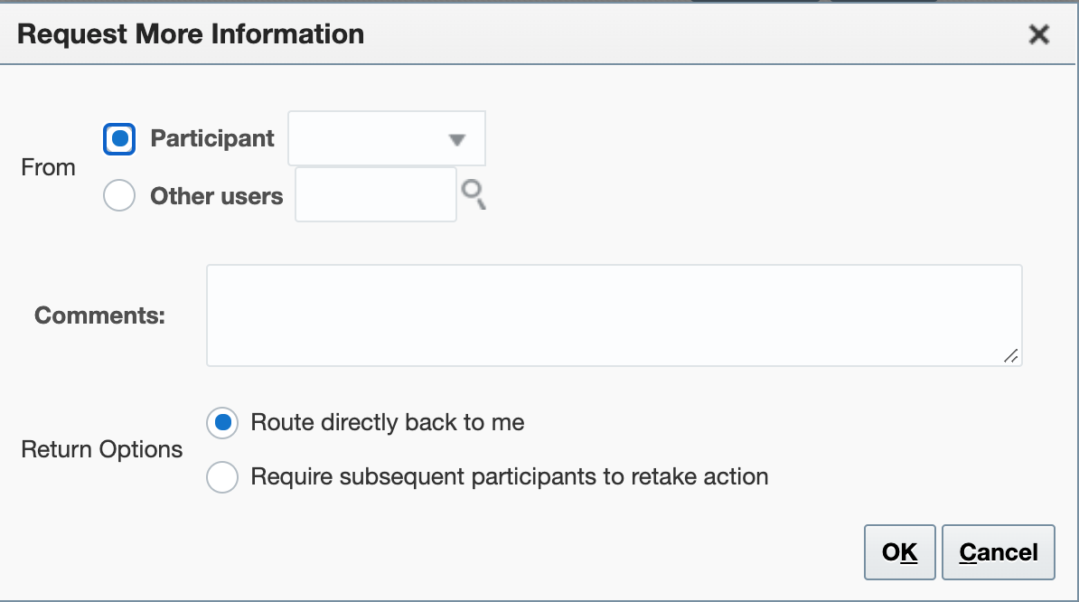The height and width of the screenshot is (602, 1079).
Task: Choose Route directly back to me radio
Action: 222,422
